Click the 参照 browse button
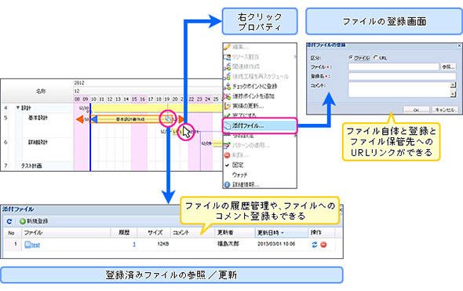The height and width of the screenshot is (291, 463). [x=448, y=67]
